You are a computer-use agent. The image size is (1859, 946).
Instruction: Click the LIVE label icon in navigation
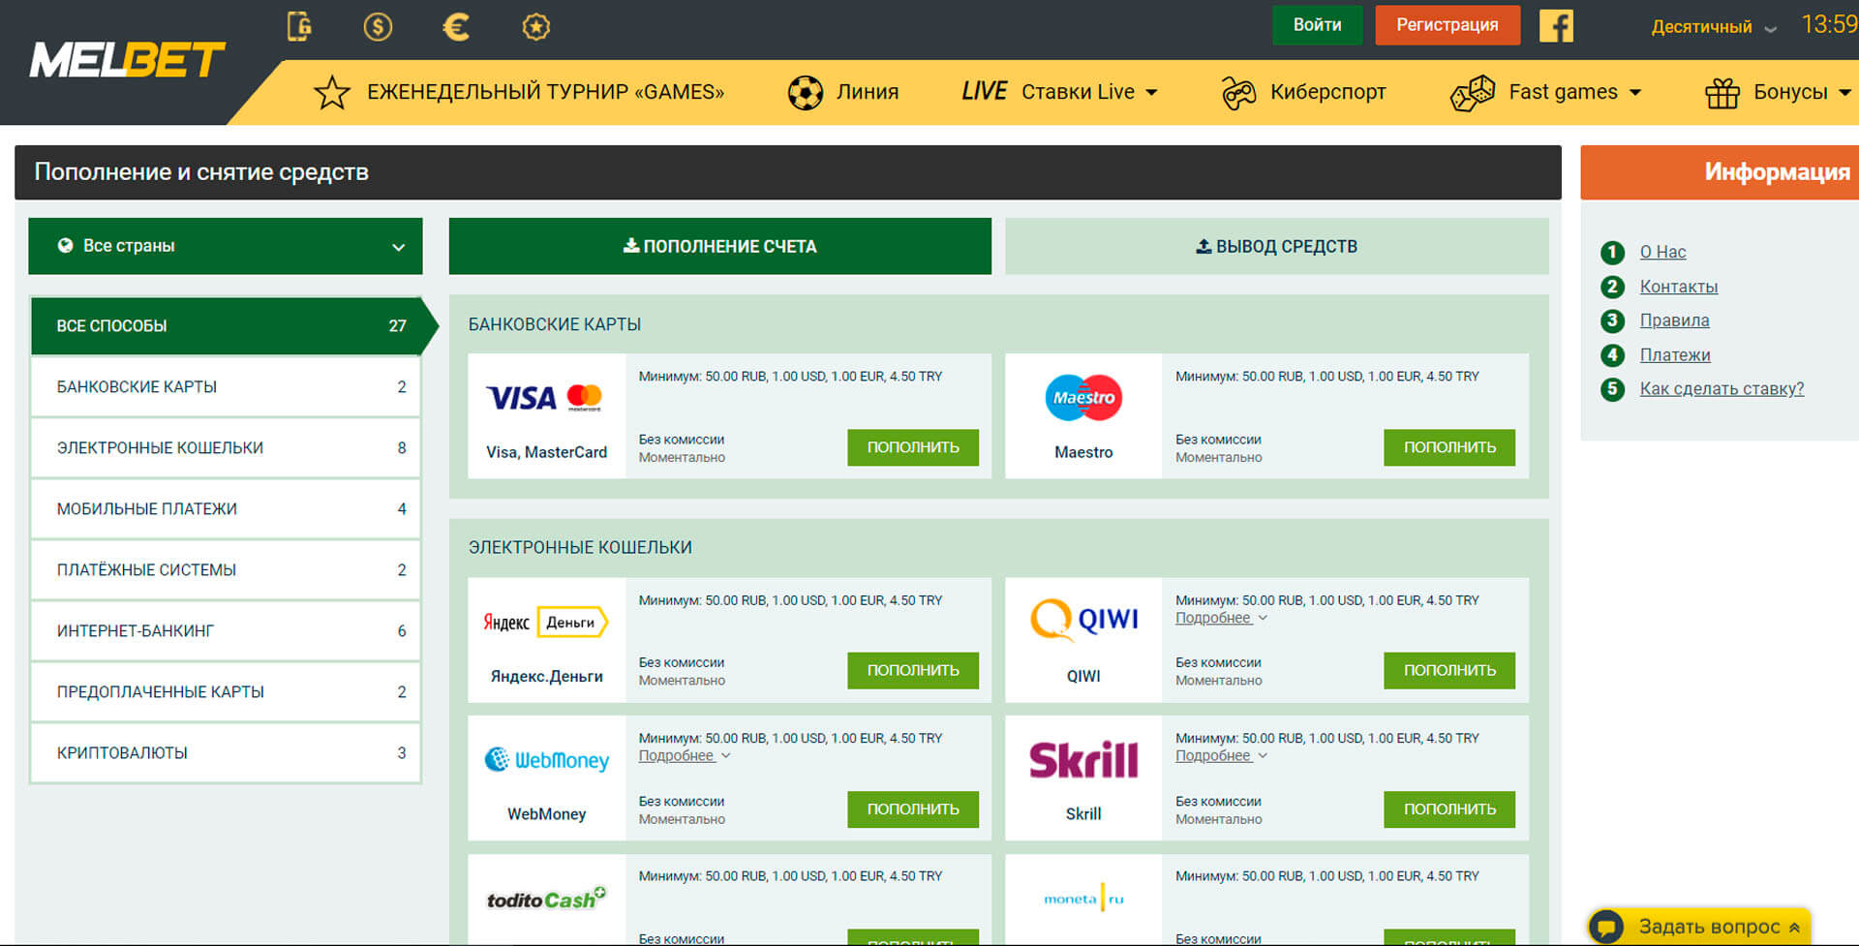(x=984, y=91)
